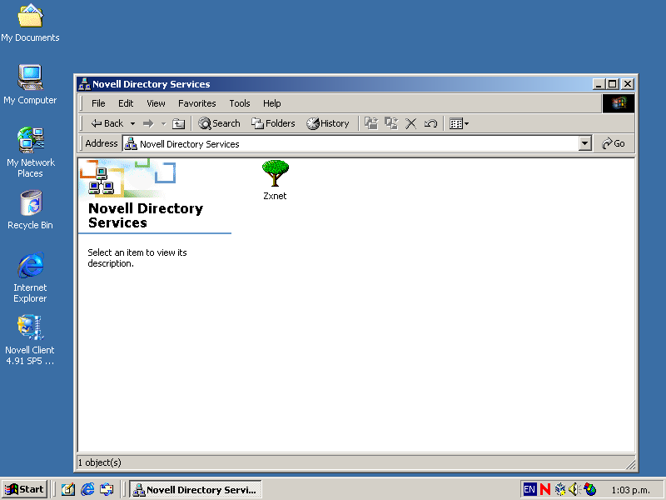Click the Undo toolbar icon
666x500 pixels.
pyautogui.click(x=430, y=123)
